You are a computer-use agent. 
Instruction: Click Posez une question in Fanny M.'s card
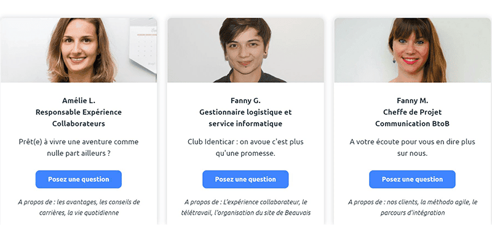[412, 179]
